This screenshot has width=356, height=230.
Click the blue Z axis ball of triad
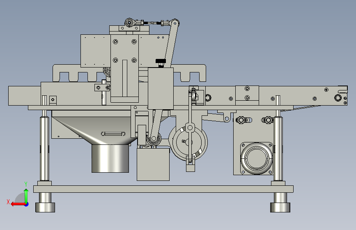(x=27, y=204)
